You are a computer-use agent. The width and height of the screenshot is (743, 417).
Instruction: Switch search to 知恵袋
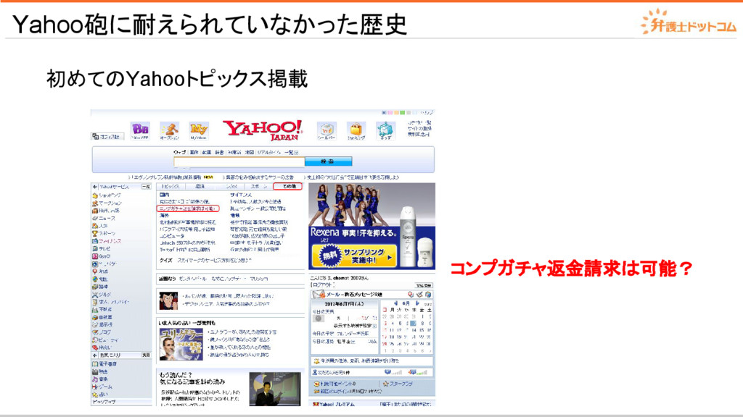tap(234, 153)
